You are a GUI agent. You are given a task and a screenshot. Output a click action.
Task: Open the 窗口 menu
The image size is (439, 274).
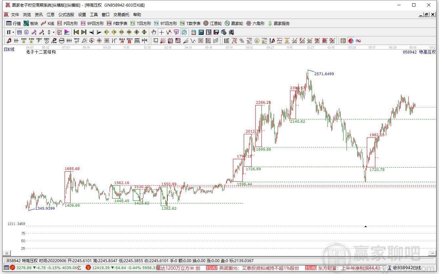(106, 14)
